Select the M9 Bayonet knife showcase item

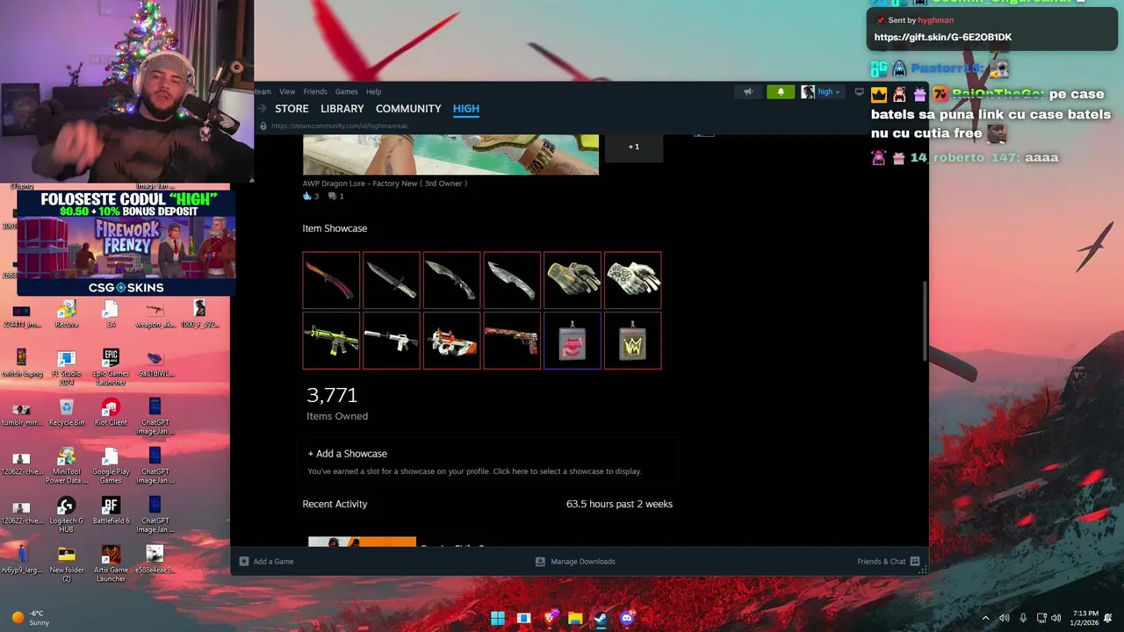point(392,281)
